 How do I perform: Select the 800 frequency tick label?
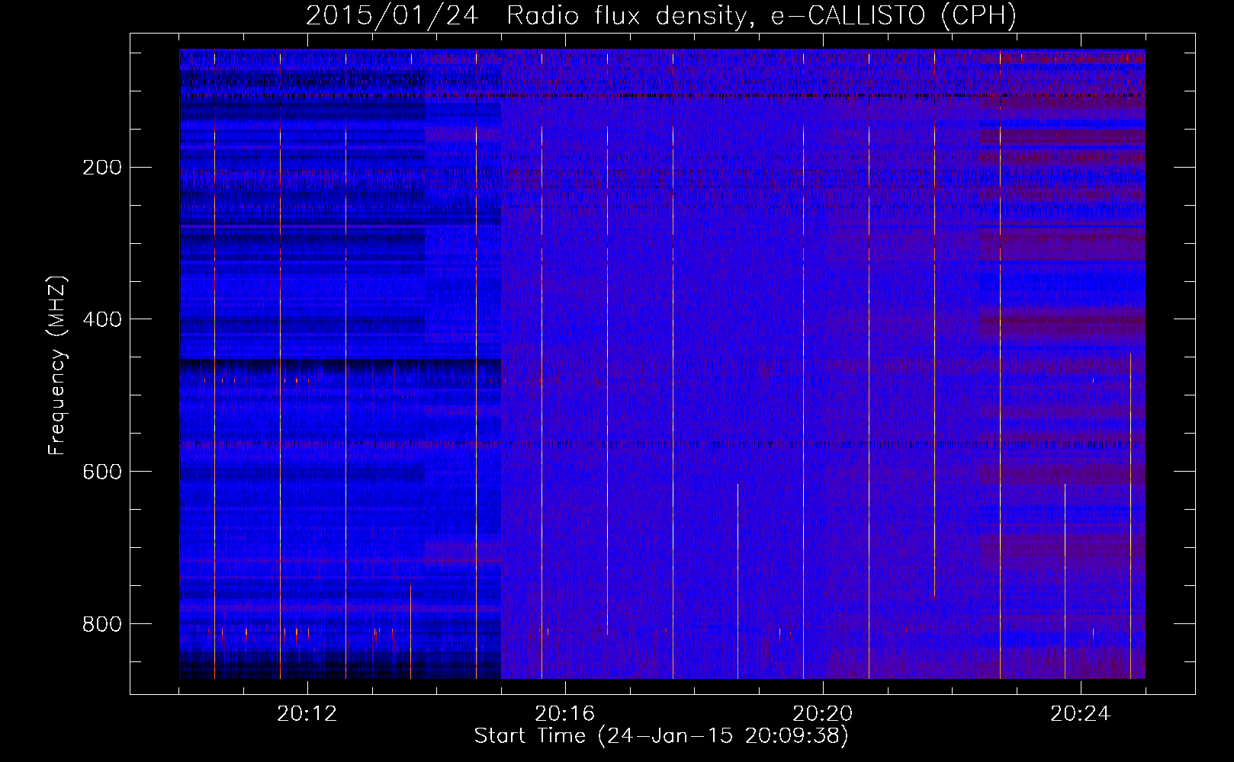point(102,624)
